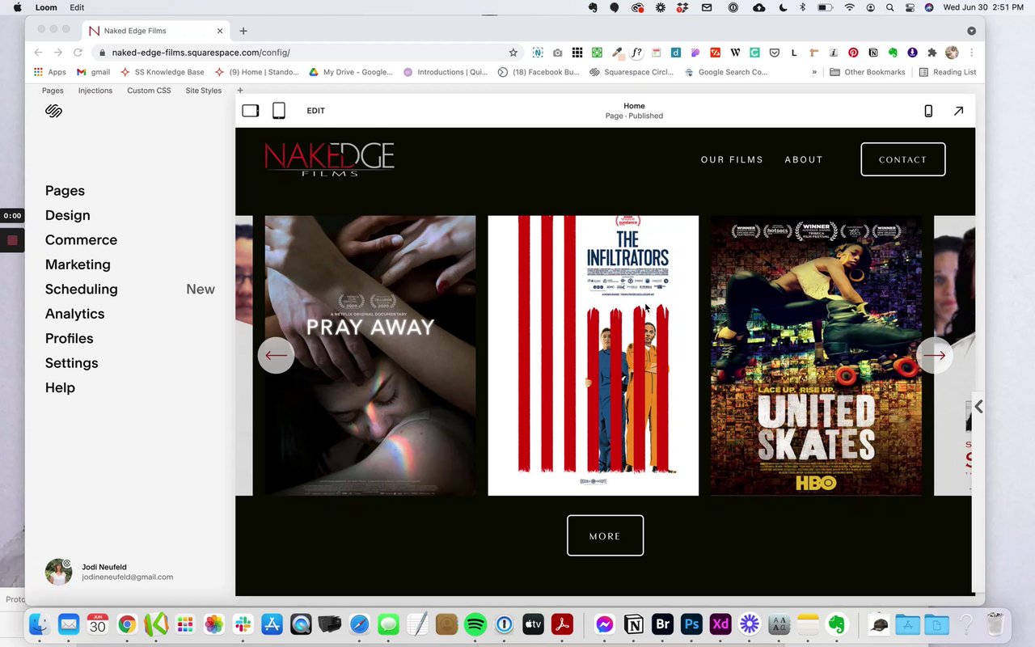1035x647 pixels.
Task: Click the Squarespace logo icon in sidebar
Action: (53, 111)
